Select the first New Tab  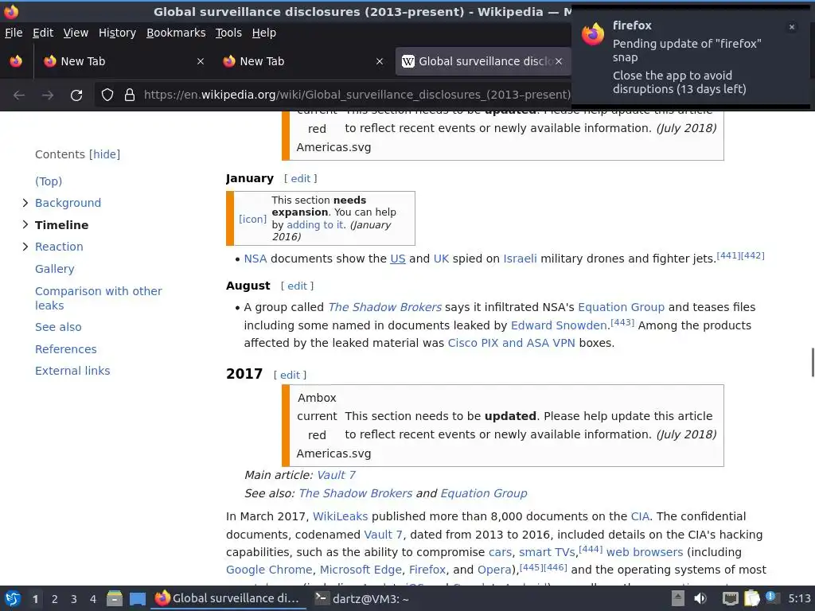coord(123,61)
